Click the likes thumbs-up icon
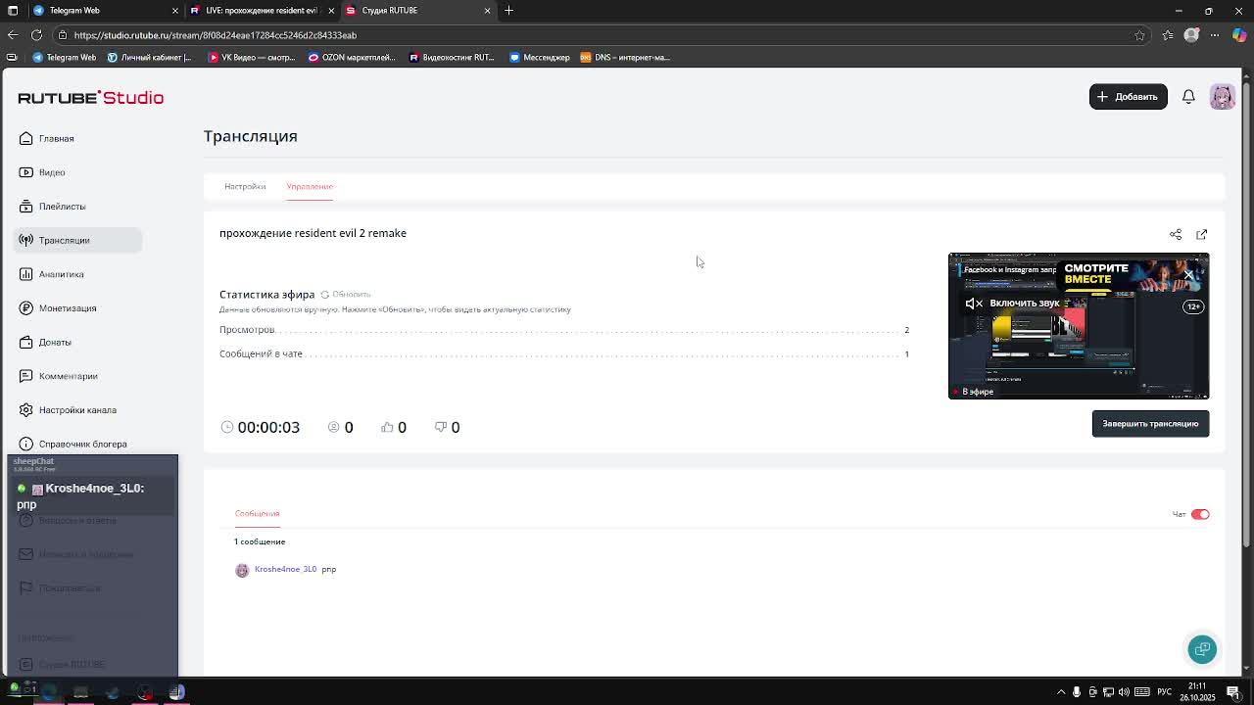 (387, 427)
